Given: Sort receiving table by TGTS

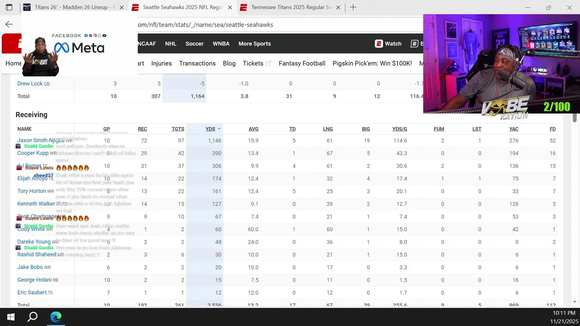Looking at the screenshot, I should (x=178, y=129).
